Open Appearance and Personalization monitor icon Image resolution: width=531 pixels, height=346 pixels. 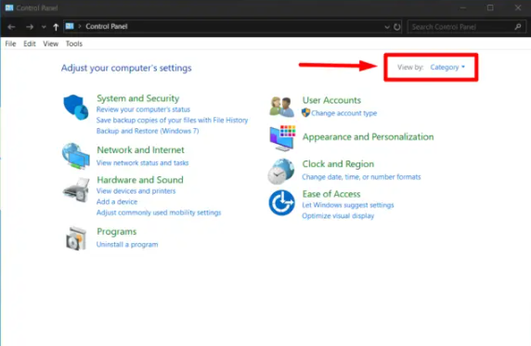(x=282, y=138)
